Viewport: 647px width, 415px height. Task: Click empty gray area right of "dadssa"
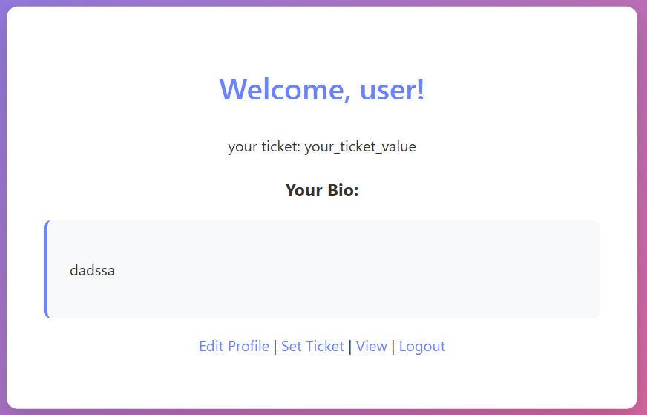pos(371,270)
